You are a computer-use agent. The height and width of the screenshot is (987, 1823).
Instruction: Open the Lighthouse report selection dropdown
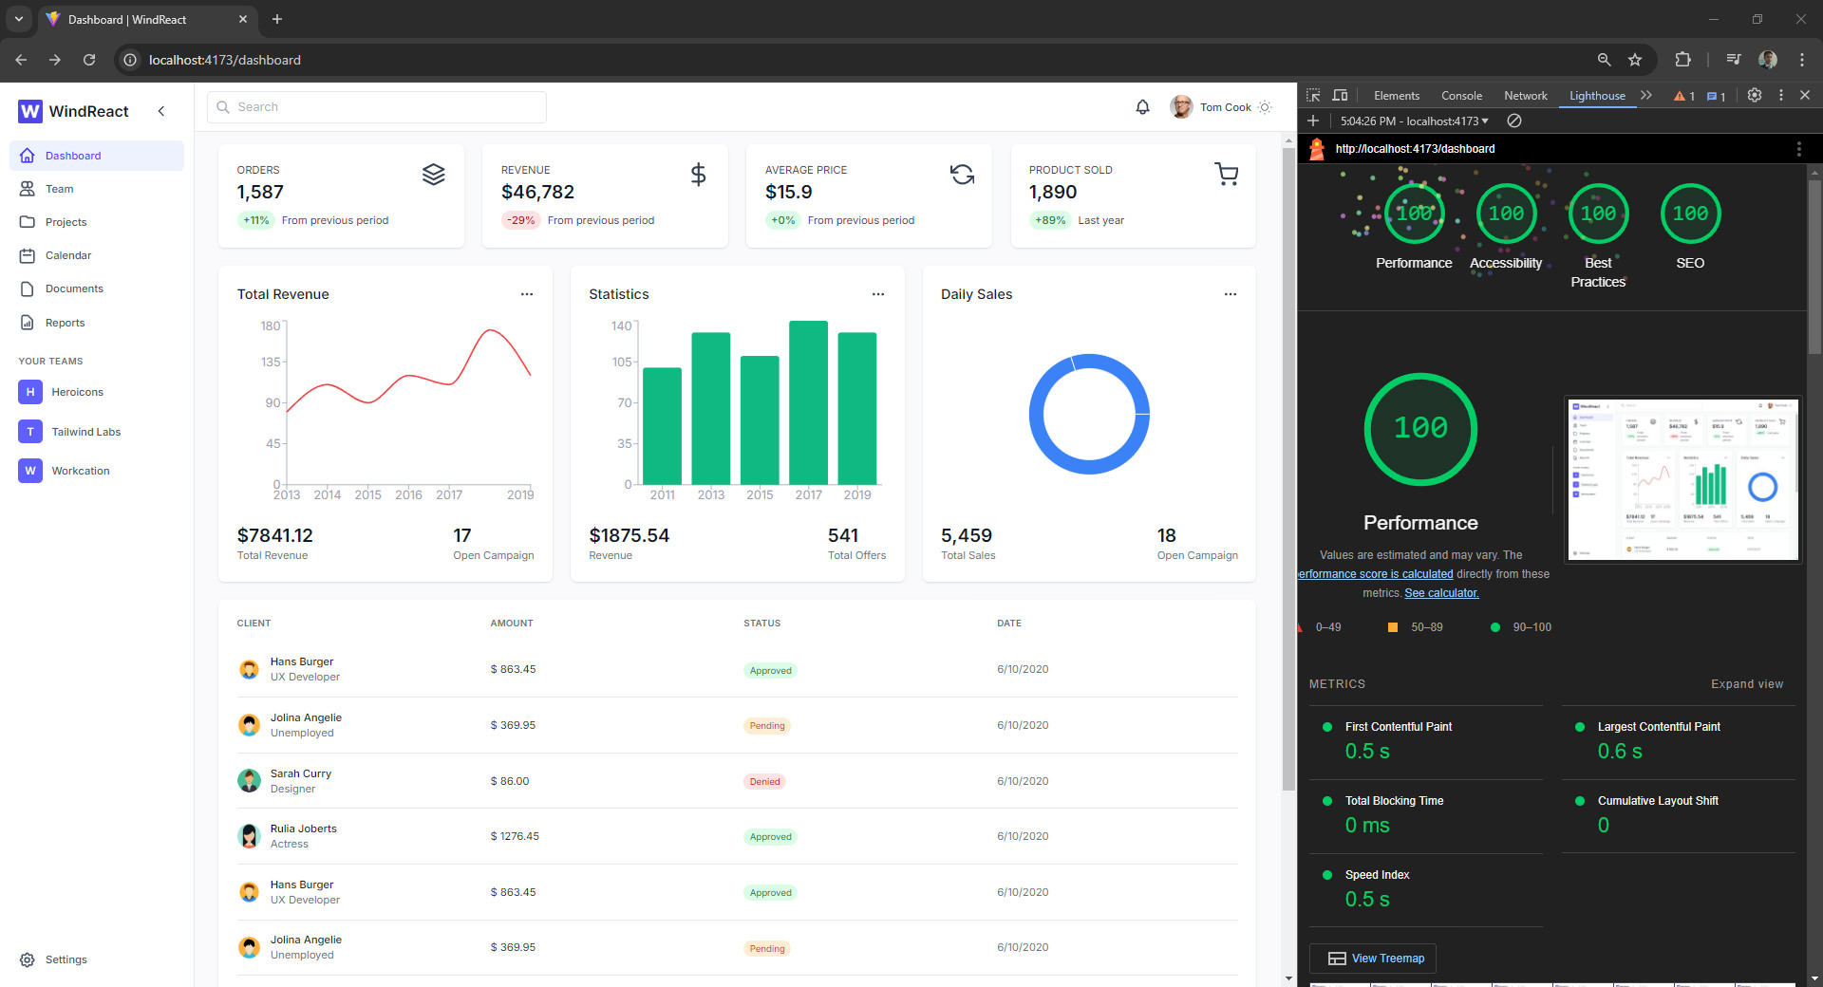point(1414,121)
